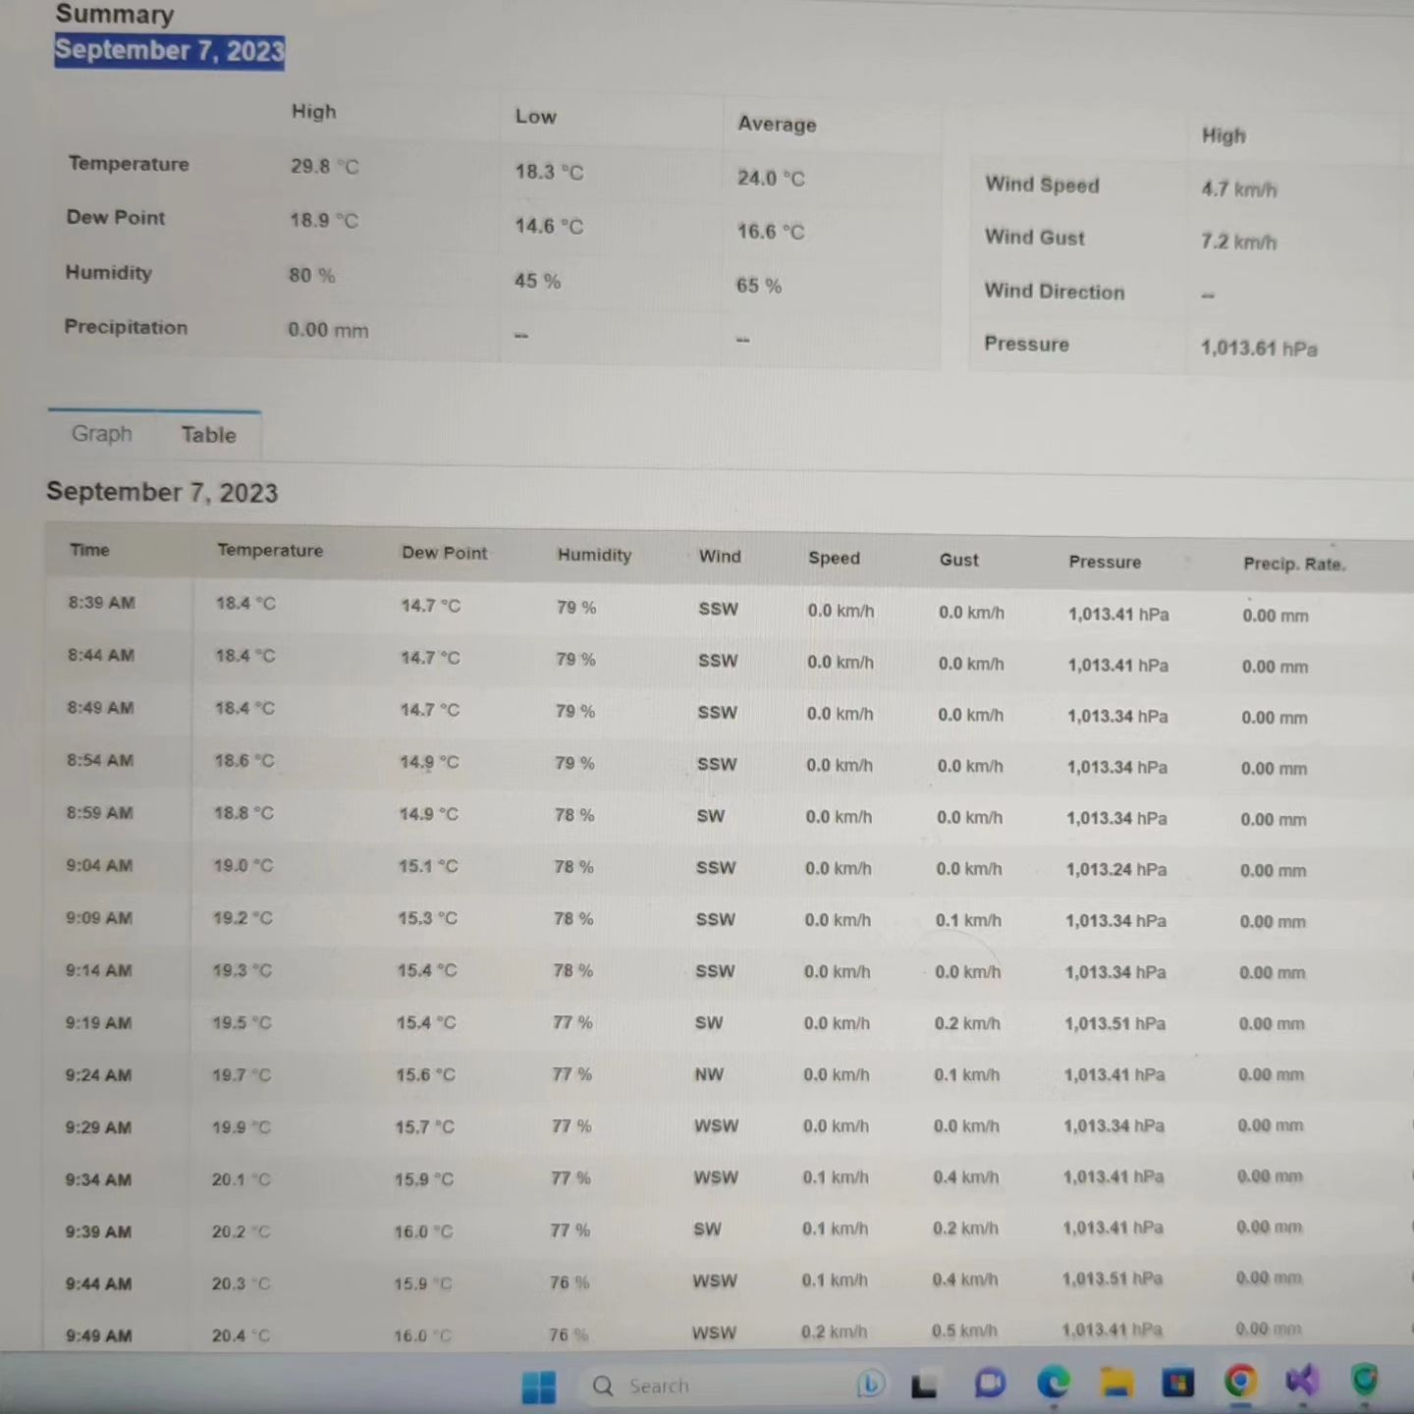
Task: Click wind direction SW in 8:59 AM row
Action: click(x=711, y=816)
